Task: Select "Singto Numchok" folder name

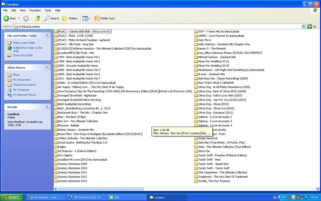Action: 208,138
